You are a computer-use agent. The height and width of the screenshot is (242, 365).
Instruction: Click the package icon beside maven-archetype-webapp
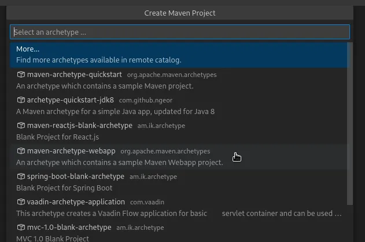pos(21,151)
